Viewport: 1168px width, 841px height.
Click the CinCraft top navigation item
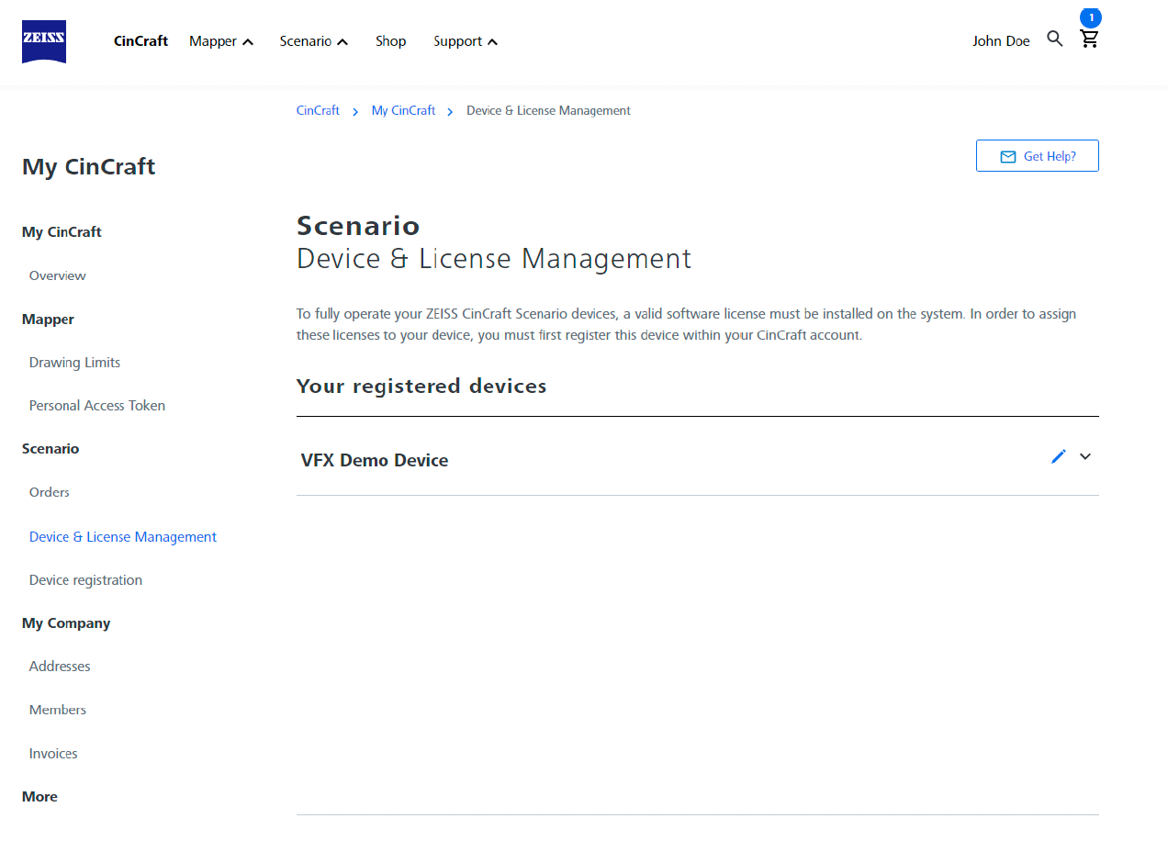[140, 41]
